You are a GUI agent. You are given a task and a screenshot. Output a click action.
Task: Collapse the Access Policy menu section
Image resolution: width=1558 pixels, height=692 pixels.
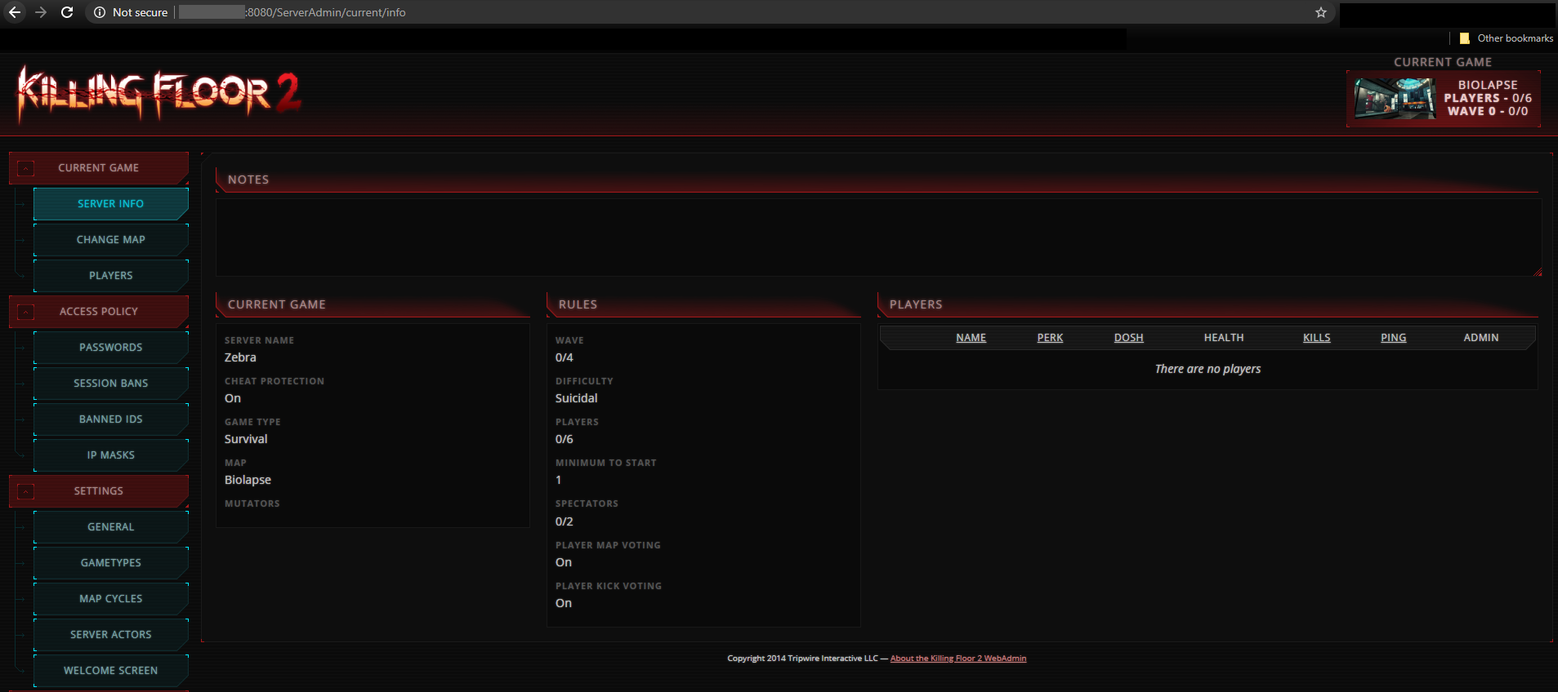(26, 312)
